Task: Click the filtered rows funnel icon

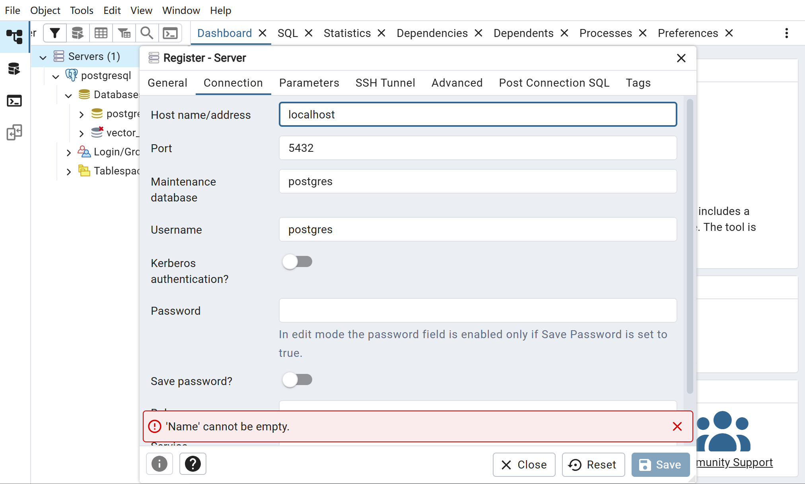Action: point(124,33)
